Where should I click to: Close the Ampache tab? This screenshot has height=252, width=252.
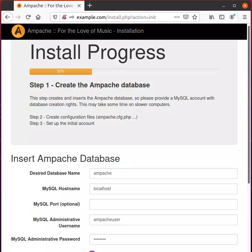point(79,6)
